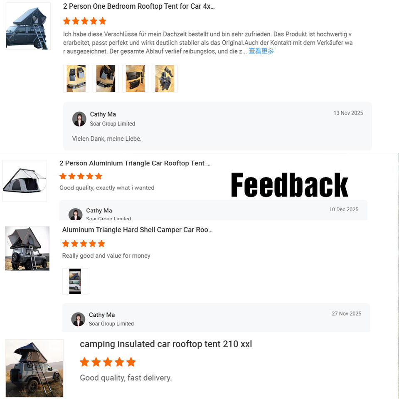Open the second review photo thumbnail
Viewport: 399px width, 399px height.
[106, 79]
